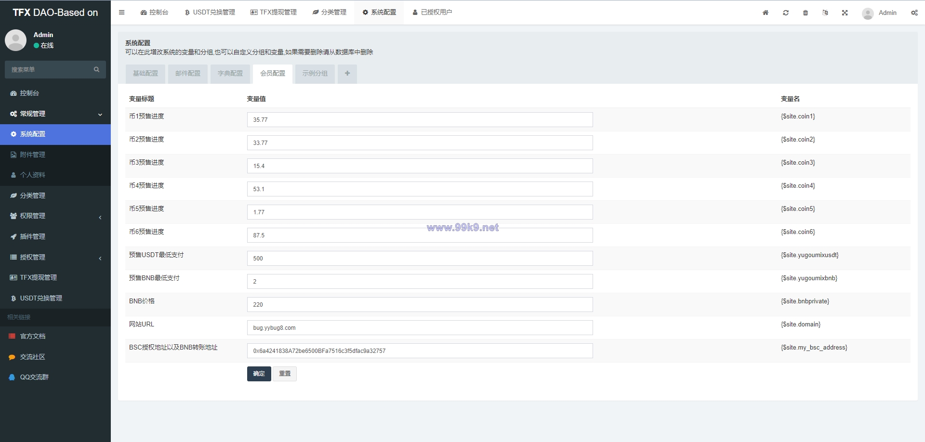Screen dimensions: 925x442
Task: Switch to the 系统配置 top tab
Action: (379, 13)
